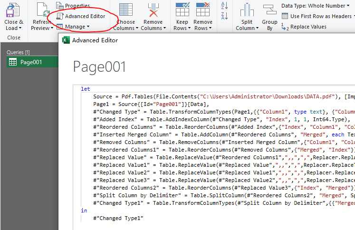Expand the Choose Columns dropdown arrow

coord(137,28)
